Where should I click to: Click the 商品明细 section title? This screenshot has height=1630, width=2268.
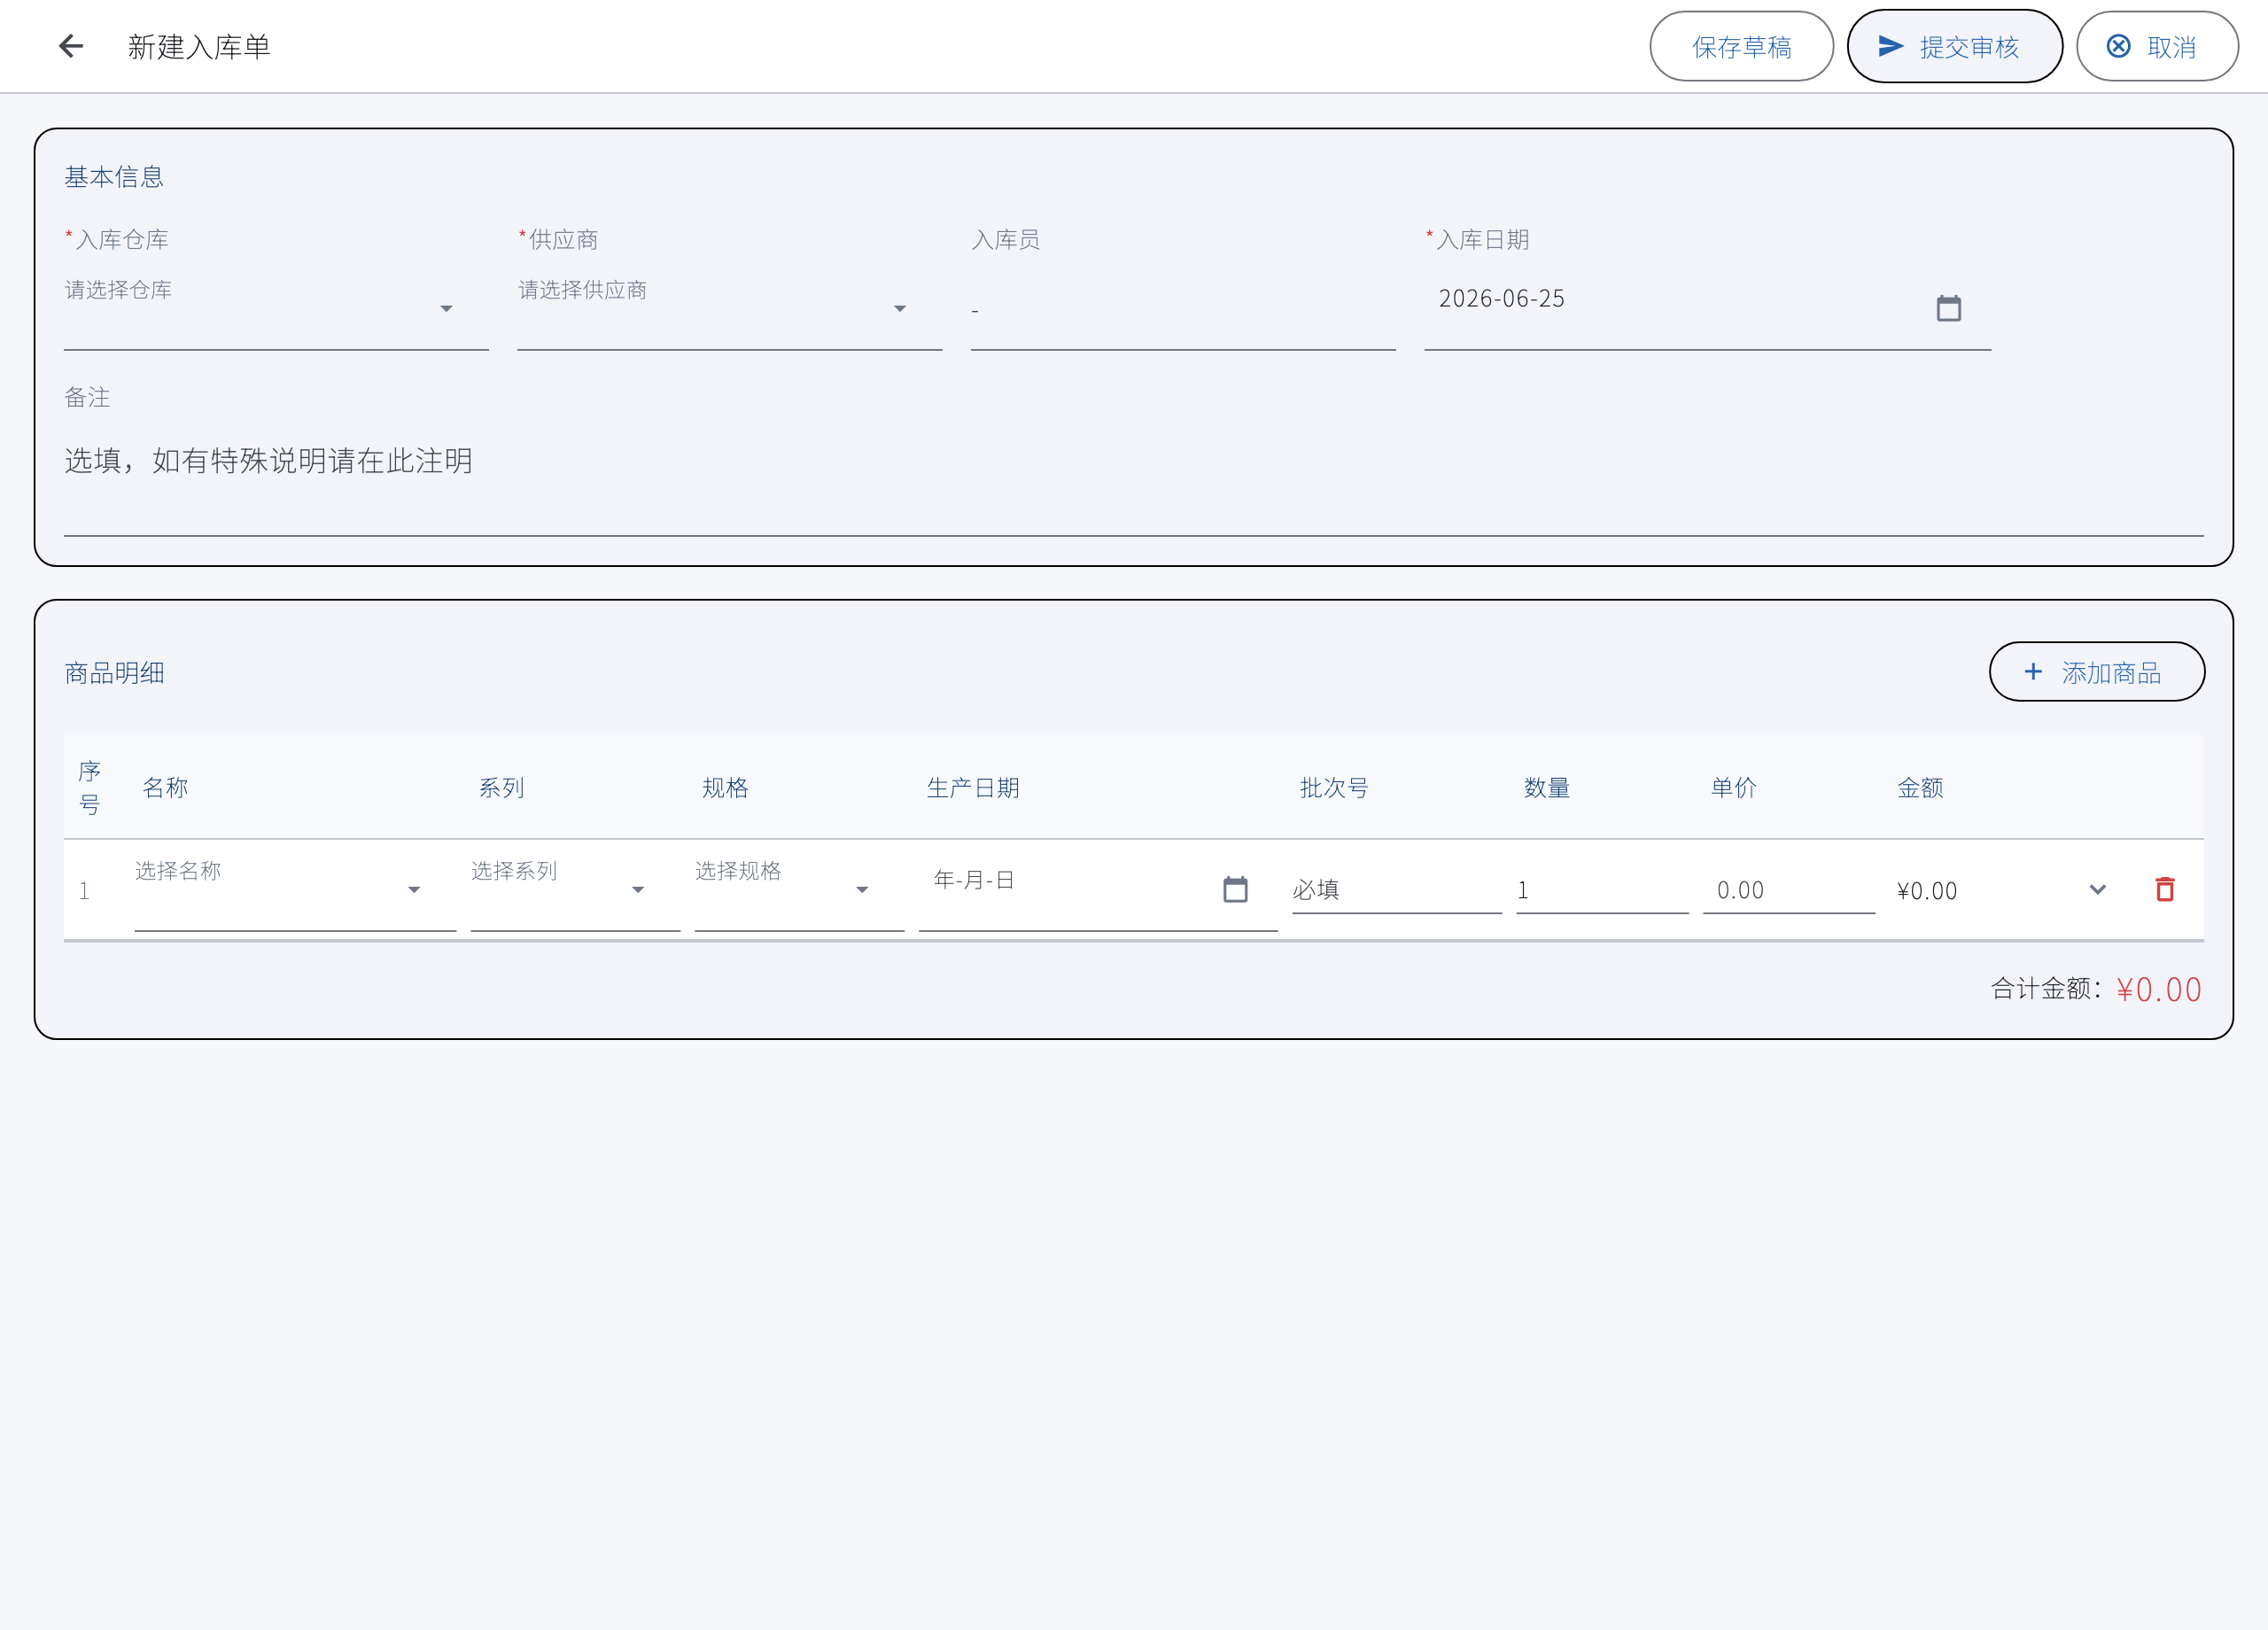point(114,673)
